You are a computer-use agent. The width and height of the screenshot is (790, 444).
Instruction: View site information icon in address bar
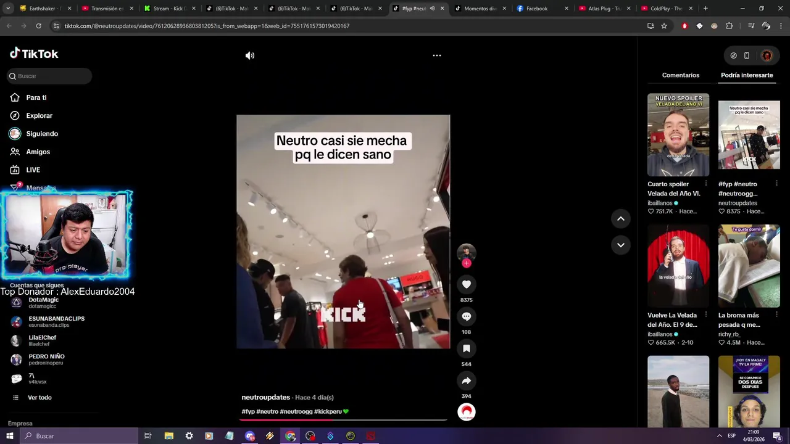click(x=56, y=26)
